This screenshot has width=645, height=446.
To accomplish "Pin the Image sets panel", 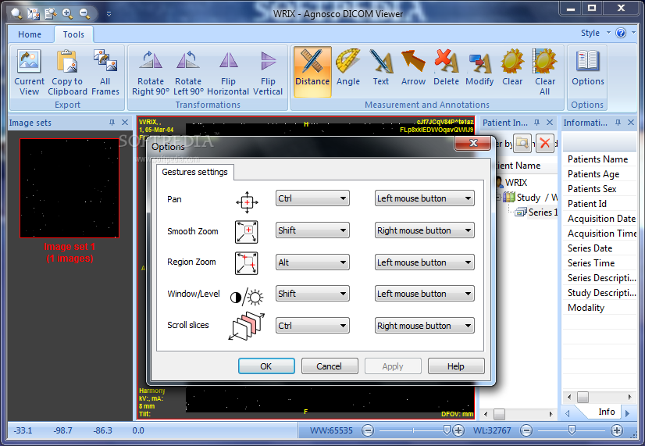I will [x=112, y=123].
